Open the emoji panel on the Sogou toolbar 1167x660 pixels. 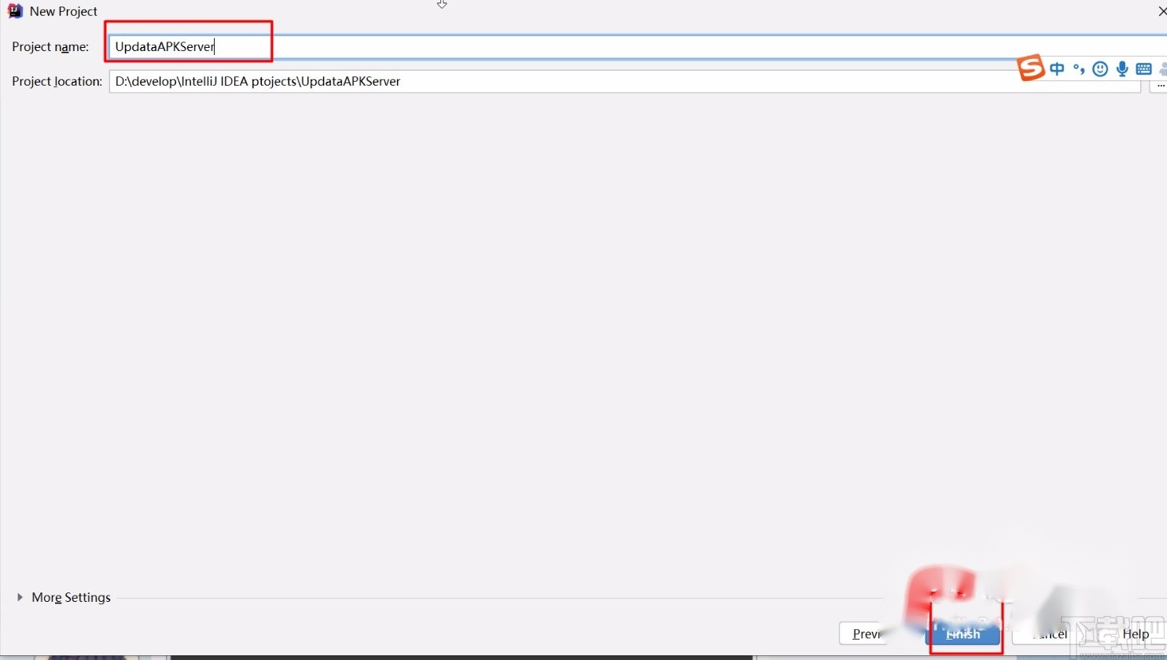coord(1099,68)
